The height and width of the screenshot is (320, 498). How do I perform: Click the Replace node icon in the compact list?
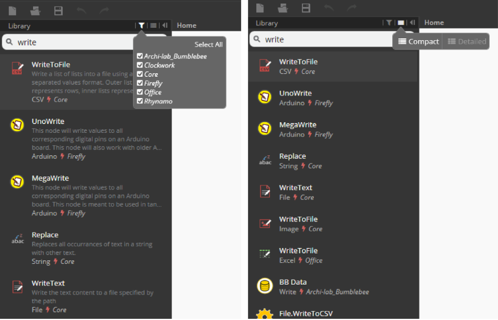(265, 161)
